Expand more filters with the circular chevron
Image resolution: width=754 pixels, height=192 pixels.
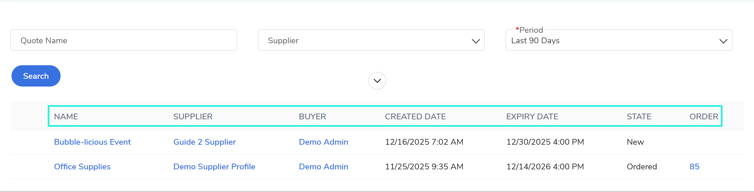coord(377,81)
